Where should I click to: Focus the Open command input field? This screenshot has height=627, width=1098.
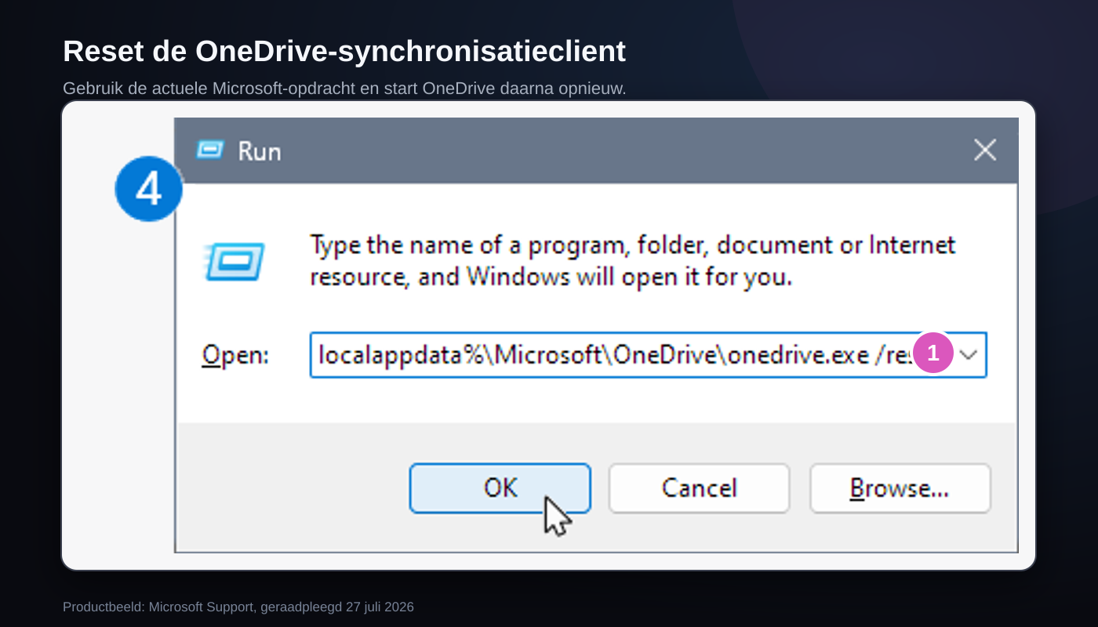tap(648, 355)
